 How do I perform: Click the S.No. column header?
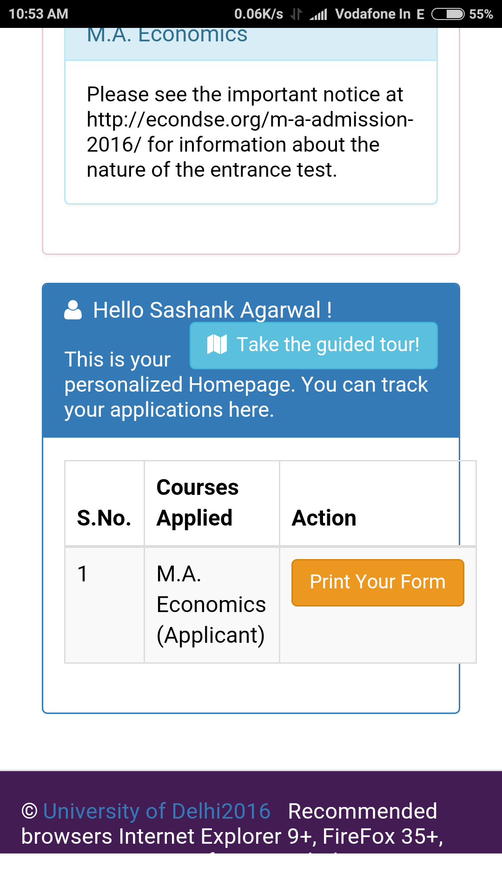pos(104,518)
